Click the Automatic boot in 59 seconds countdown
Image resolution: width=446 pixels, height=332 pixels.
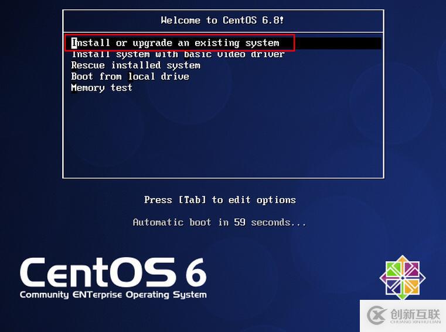pos(219,222)
